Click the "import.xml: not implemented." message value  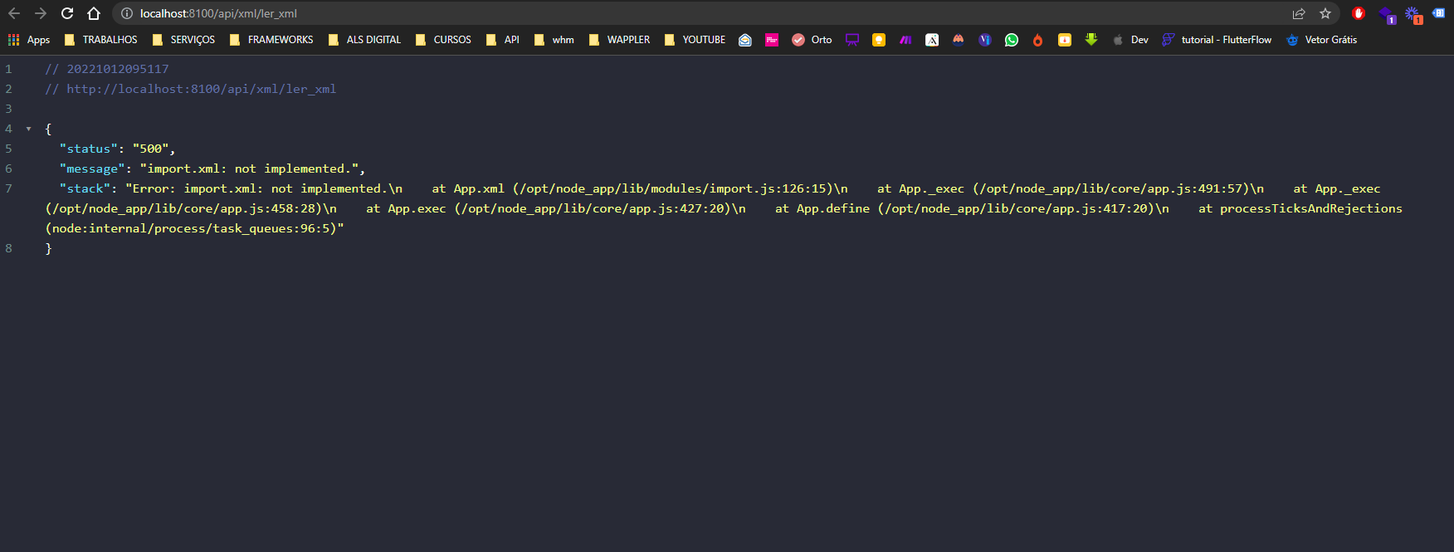[x=250, y=169]
